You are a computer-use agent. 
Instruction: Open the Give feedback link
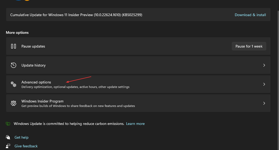(26, 146)
